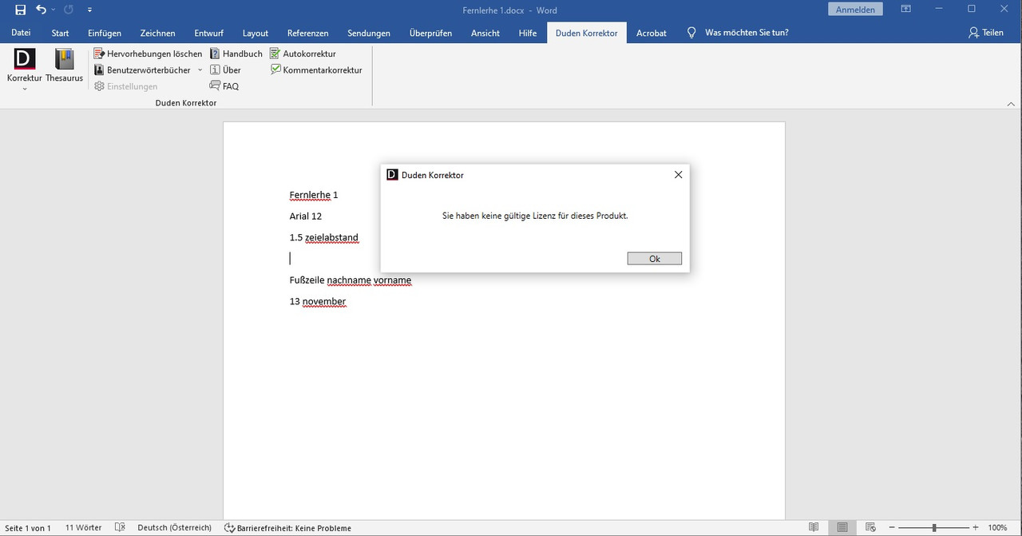The image size is (1022, 536).
Task: Open Ribbon display options icon
Action: point(906,10)
